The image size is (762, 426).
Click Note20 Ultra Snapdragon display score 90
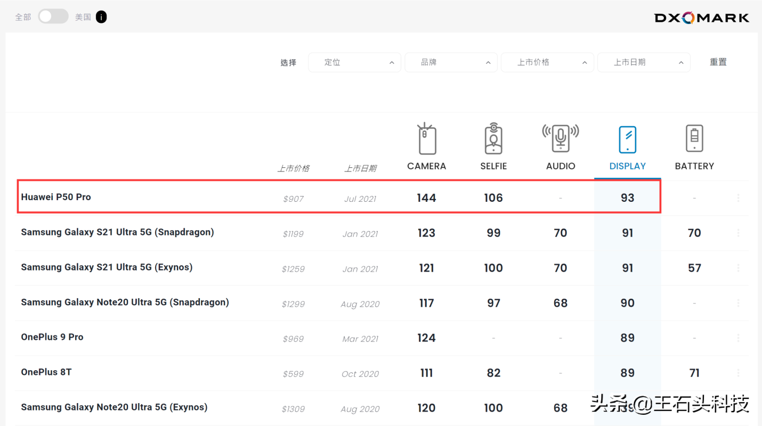tap(628, 304)
